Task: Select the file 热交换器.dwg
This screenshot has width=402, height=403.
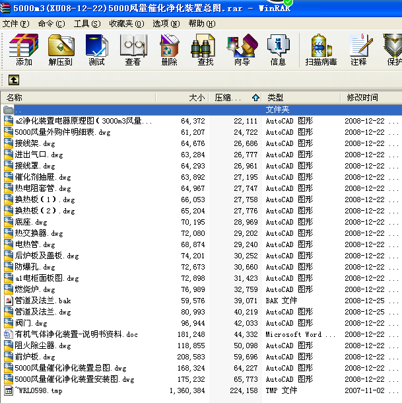Action: pyautogui.click(x=39, y=233)
